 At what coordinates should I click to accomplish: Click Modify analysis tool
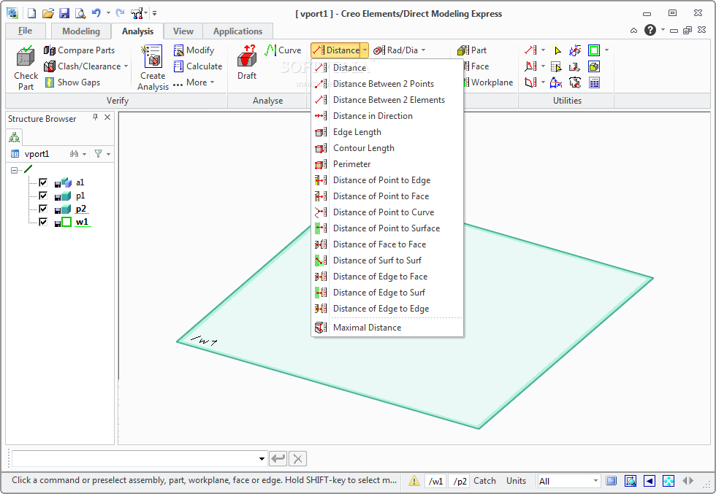point(194,50)
